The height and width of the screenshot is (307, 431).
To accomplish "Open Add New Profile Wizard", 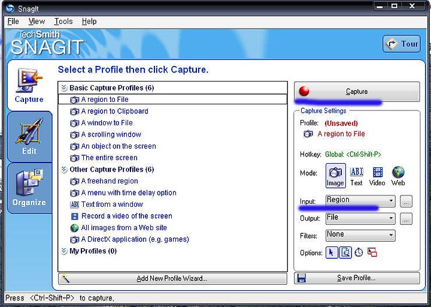I will pyautogui.click(x=172, y=279).
